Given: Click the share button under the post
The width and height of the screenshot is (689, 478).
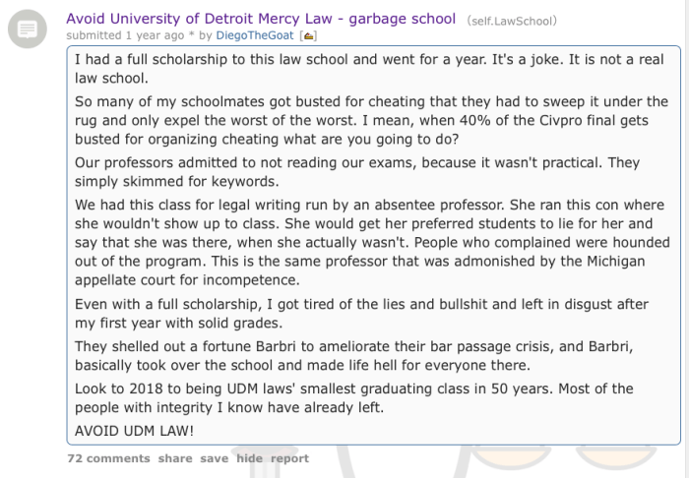Looking at the screenshot, I should (x=175, y=458).
